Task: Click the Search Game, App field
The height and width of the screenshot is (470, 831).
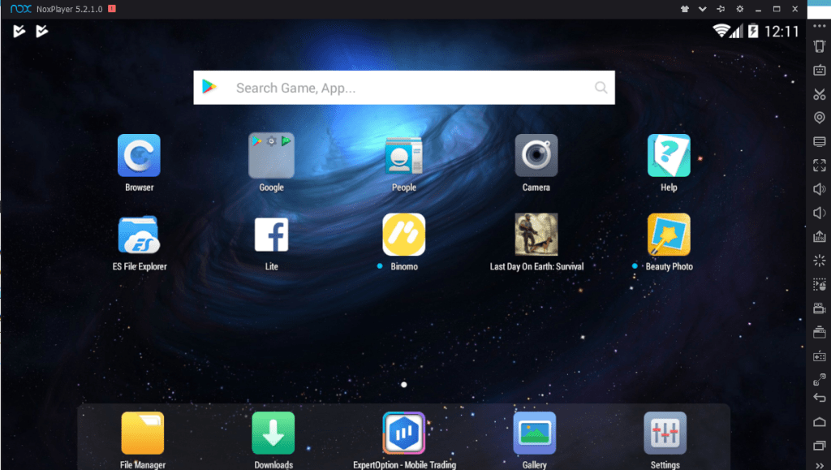Action: tap(404, 88)
